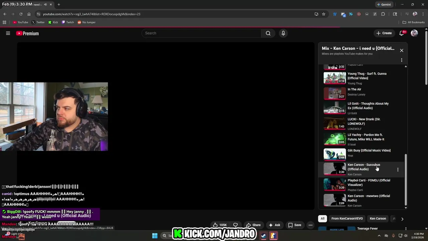The image size is (428, 241).
Task: Open the YouTube hamburger guide menu
Action: point(8,33)
